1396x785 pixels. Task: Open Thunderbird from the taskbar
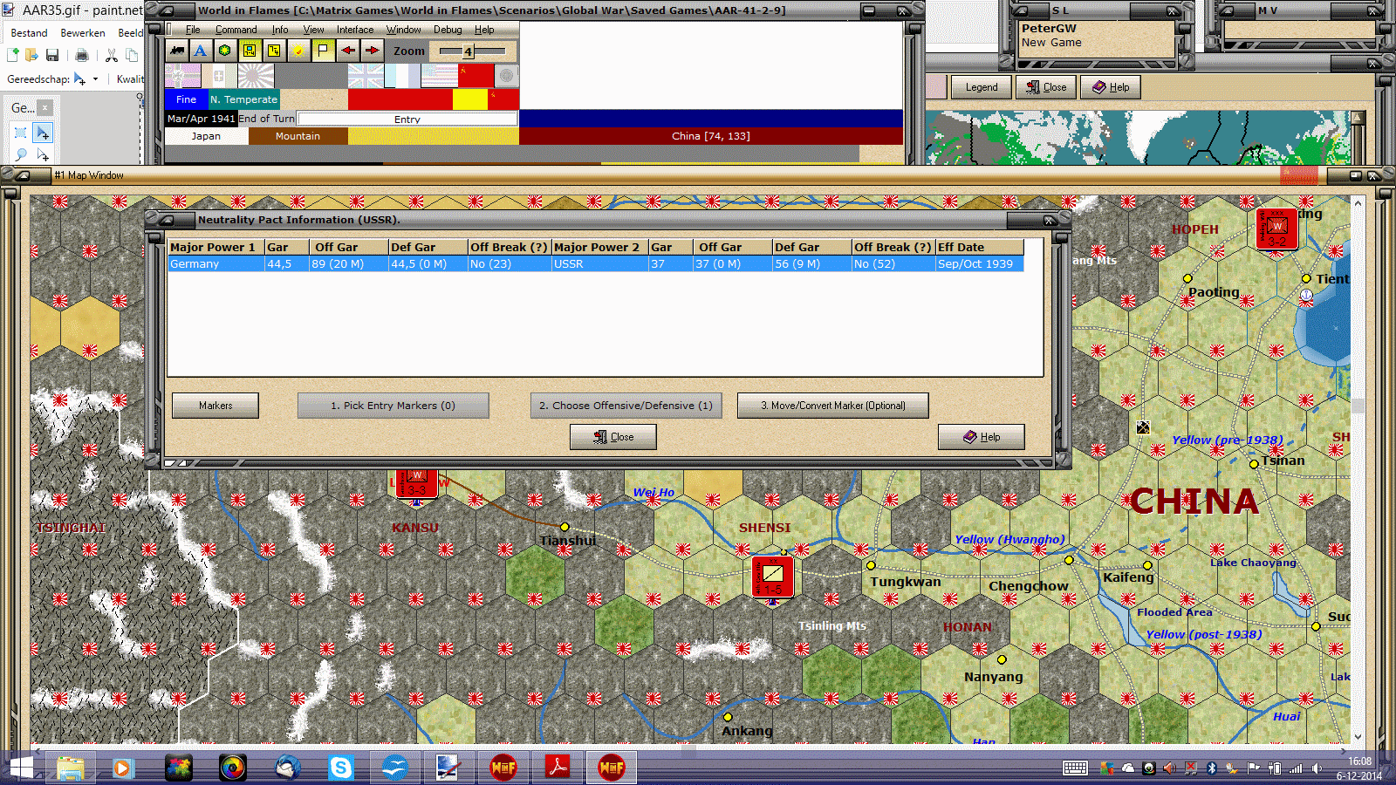[287, 768]
